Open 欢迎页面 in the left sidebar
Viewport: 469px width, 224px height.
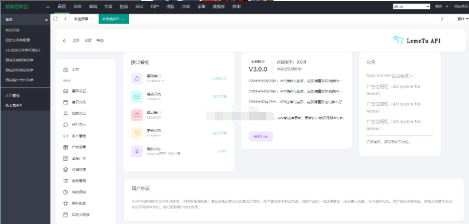tap(13, 30)
